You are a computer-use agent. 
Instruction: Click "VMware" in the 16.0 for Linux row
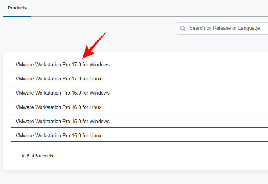[25, 107]
